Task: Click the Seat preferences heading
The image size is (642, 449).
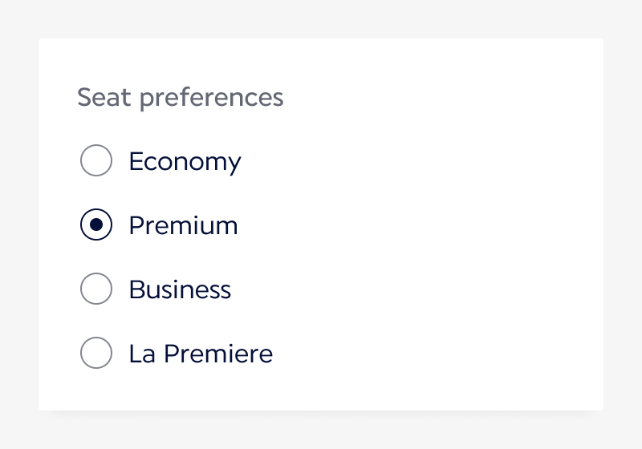Action: coord(180,98)
